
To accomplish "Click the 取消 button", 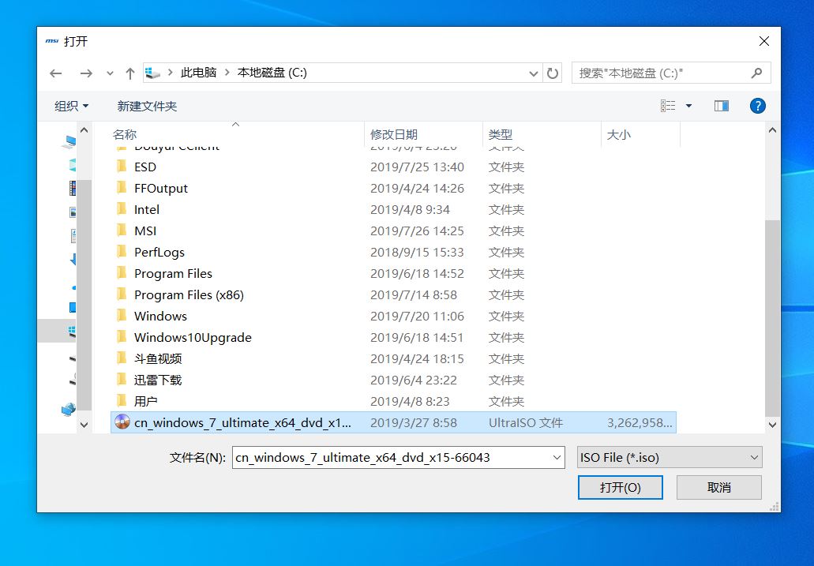I will pyautogui.click(x=718, y=487).
